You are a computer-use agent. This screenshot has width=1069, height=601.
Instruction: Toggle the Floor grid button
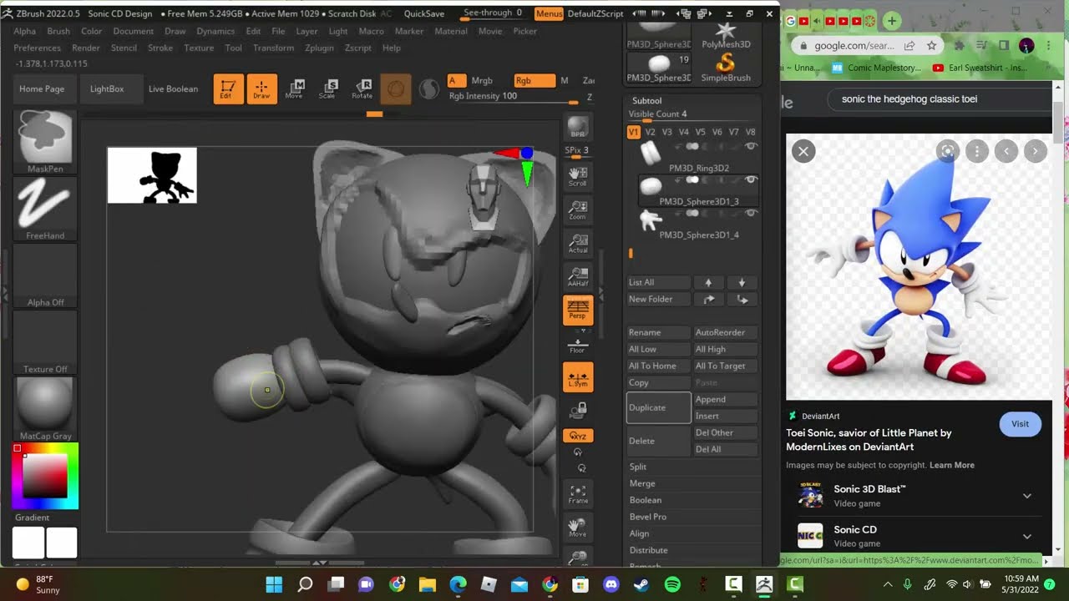[577, 344]
